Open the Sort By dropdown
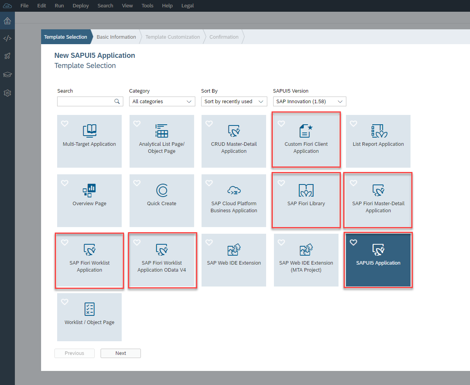Viewport: 470px width, 385px height. tap(234, 102)
